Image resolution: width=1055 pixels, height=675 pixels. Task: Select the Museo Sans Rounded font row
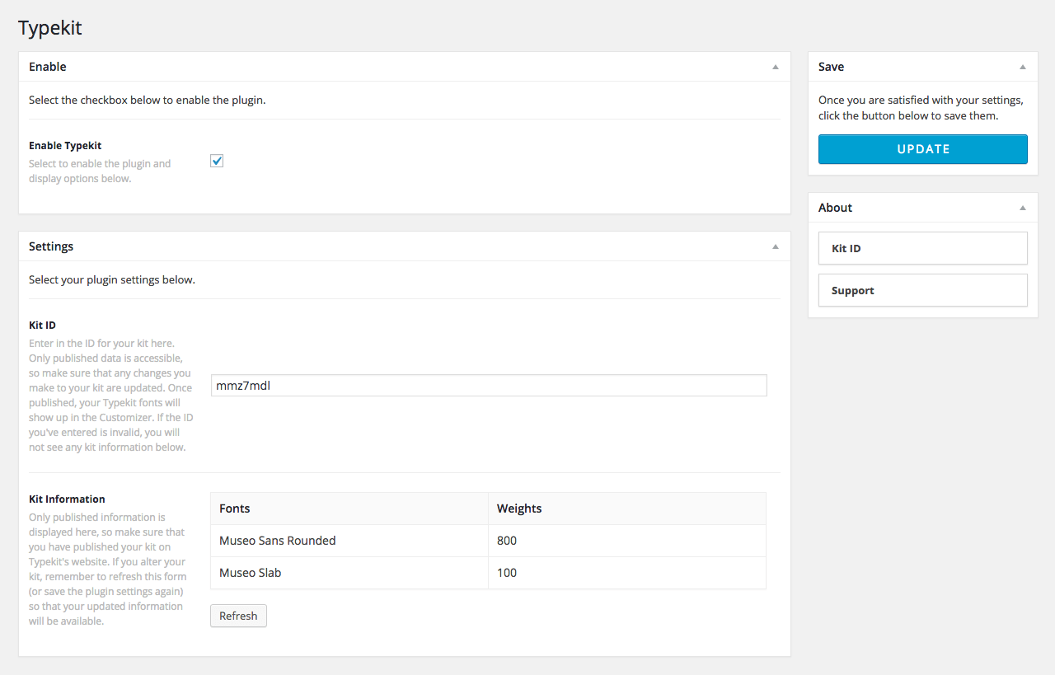(278, 541)
